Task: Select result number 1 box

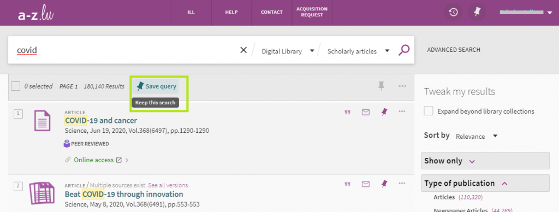Action: [x=18, y=114]
